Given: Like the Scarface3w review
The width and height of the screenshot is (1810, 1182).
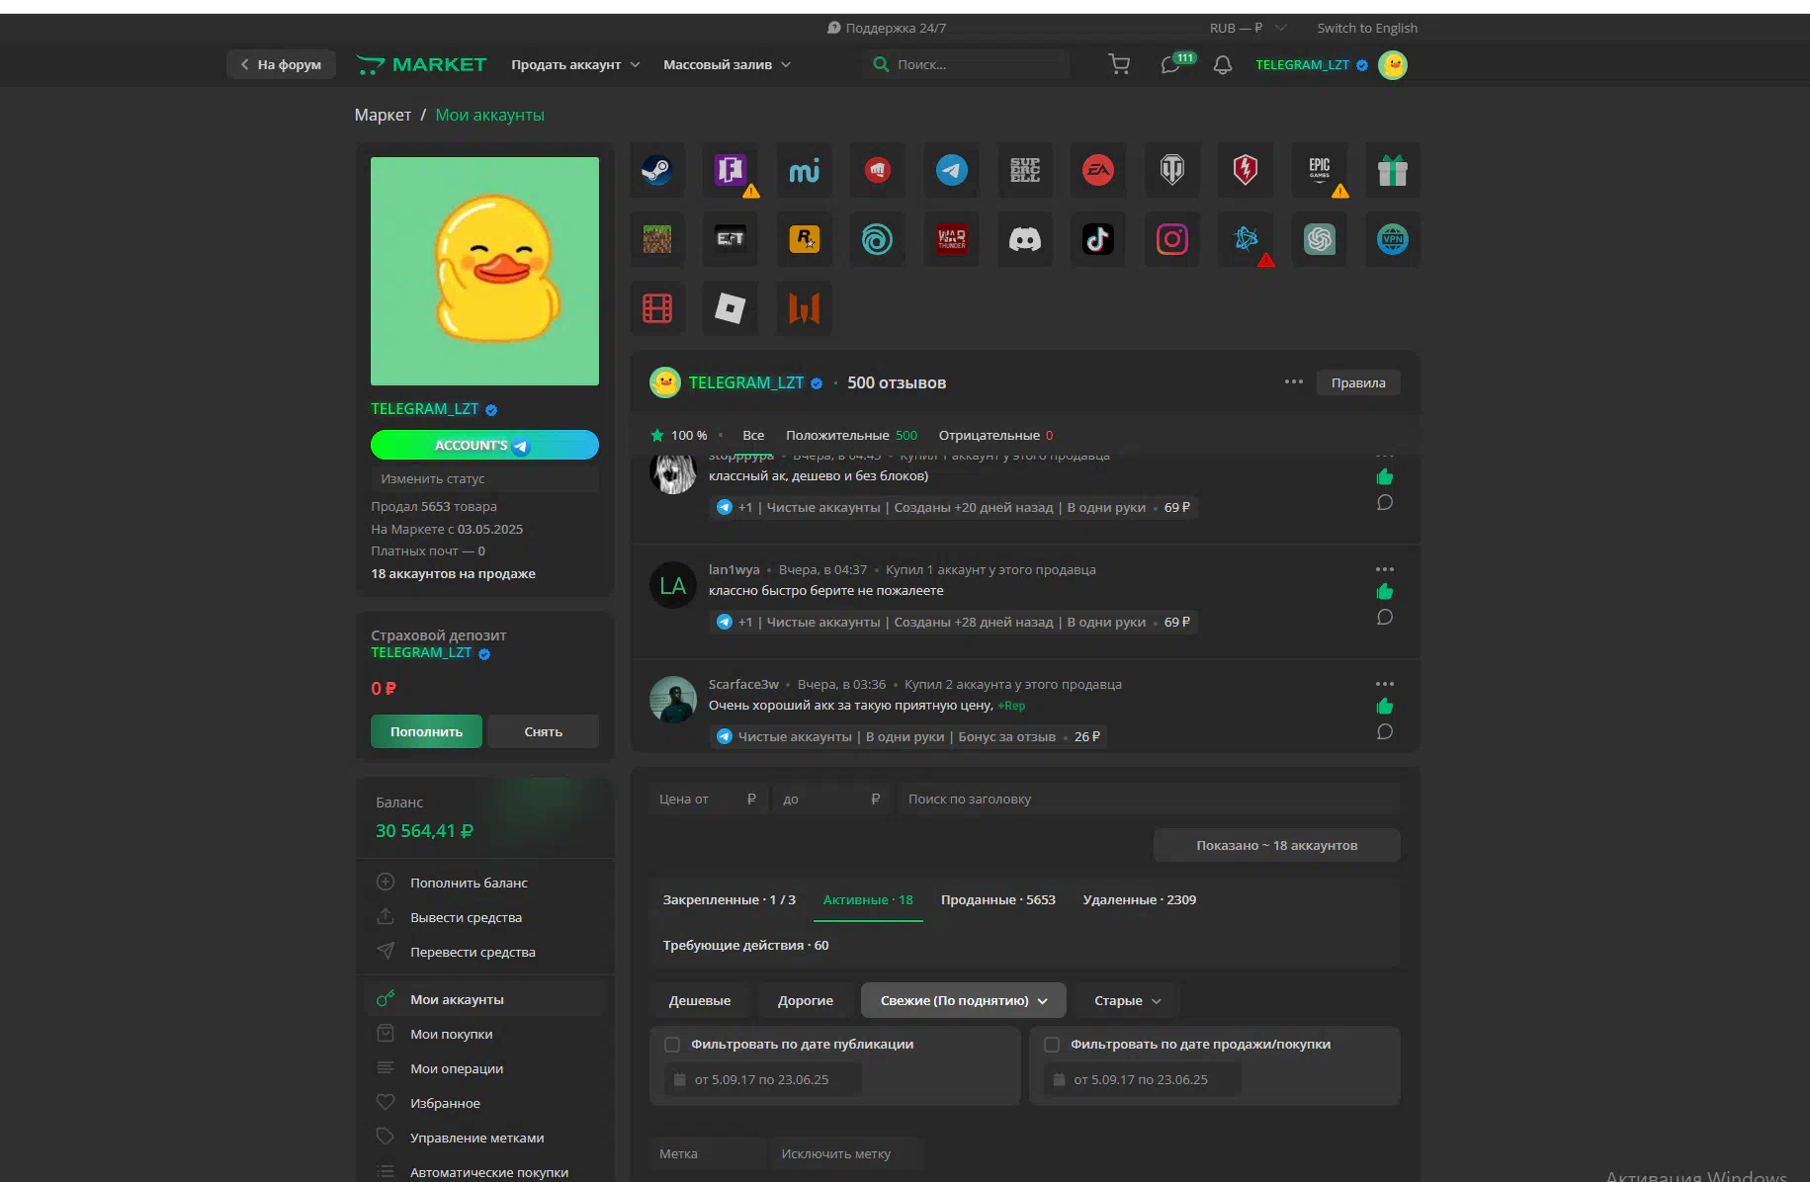Looking at the screenshot, I should pos(1385,706).
